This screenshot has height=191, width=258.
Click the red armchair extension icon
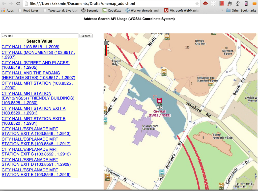pyautogui.click(x=205, y=4)
